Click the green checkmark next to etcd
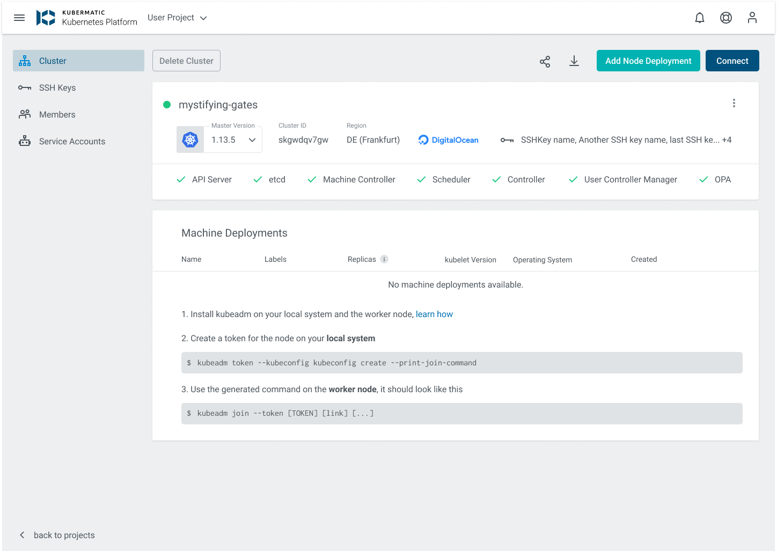Viewport: 777px width, 551px height. 258,179
